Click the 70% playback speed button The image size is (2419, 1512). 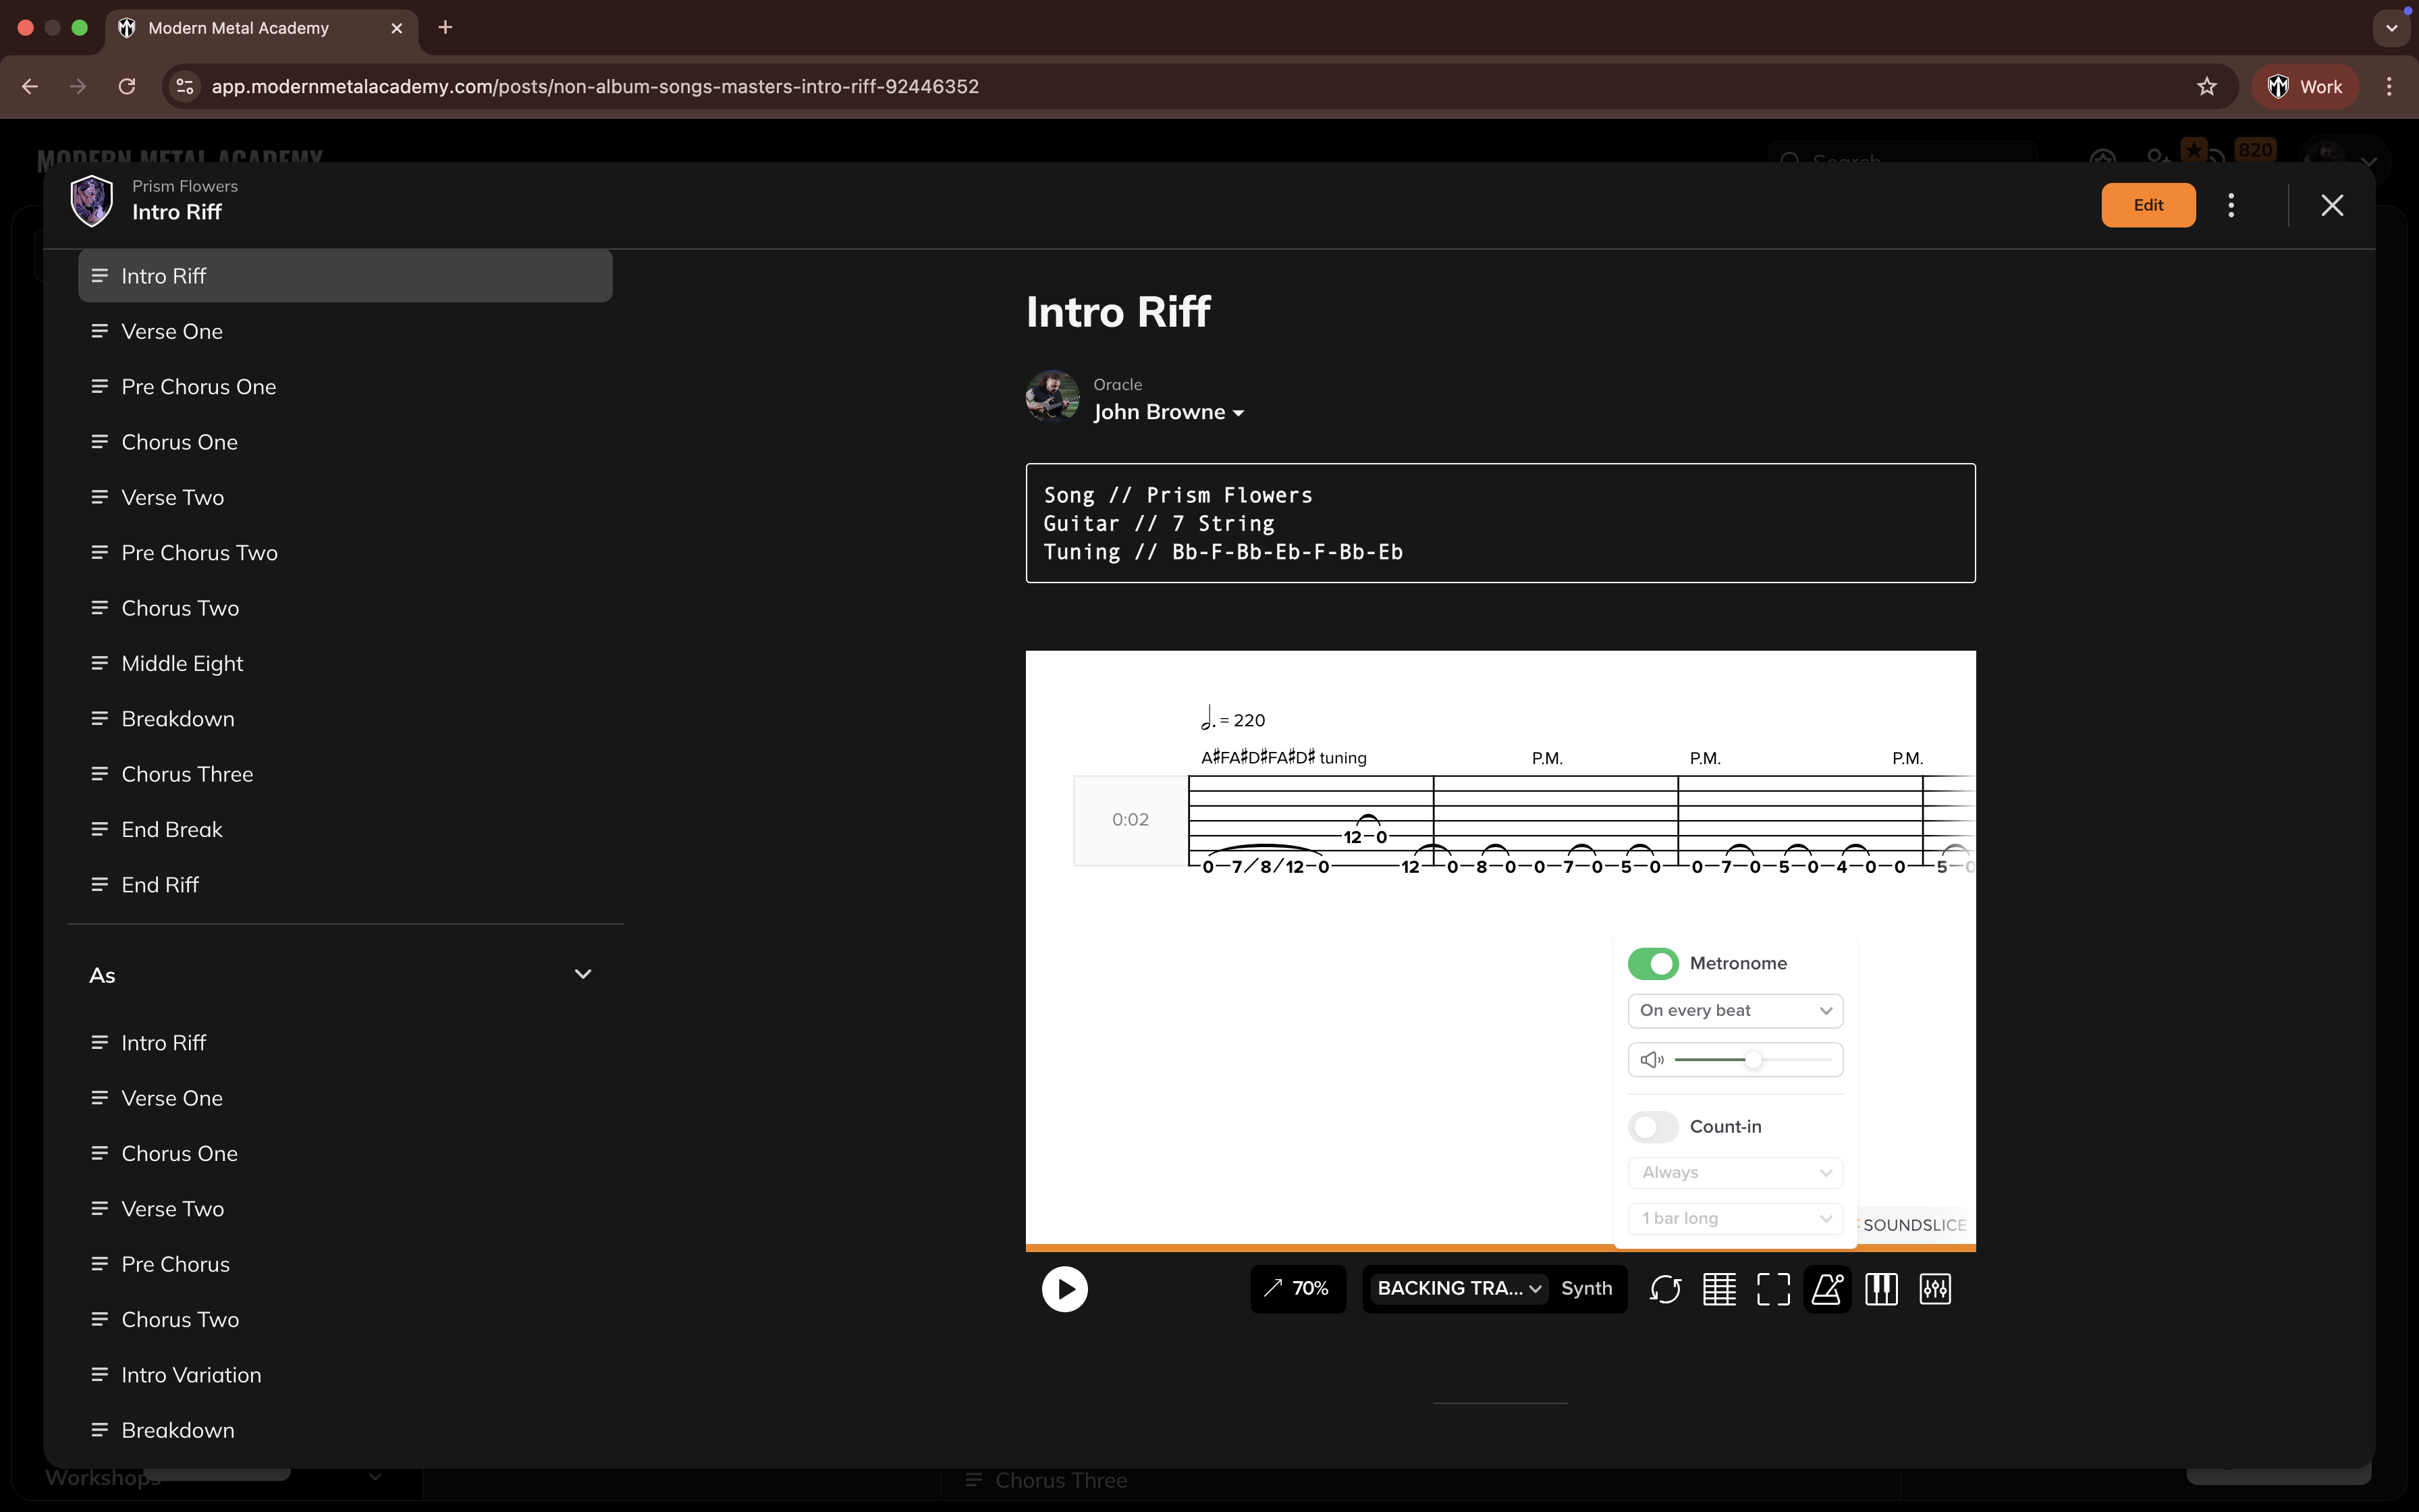coord(1297,1289)
